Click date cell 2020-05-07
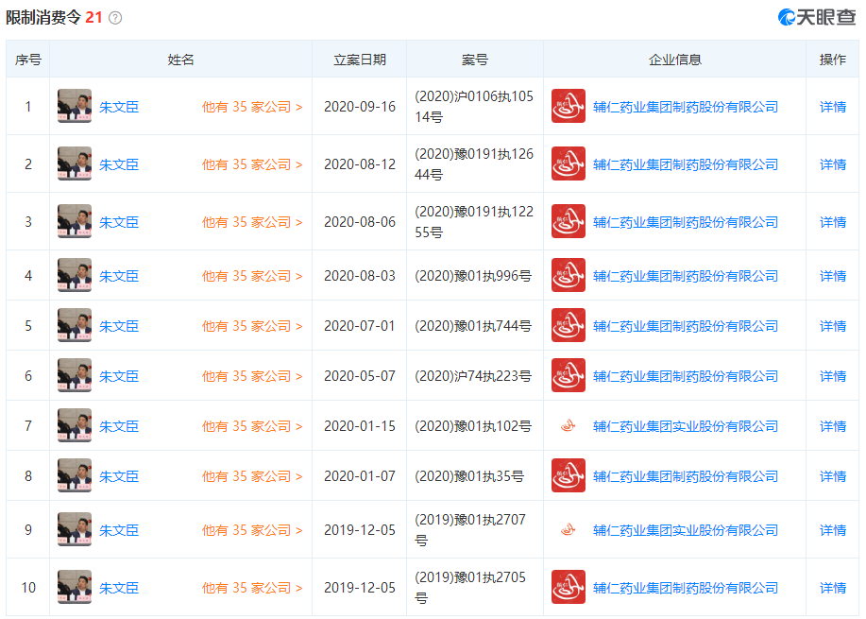The width and height of the screenshot is (866, 619). [x=360, y=376]
